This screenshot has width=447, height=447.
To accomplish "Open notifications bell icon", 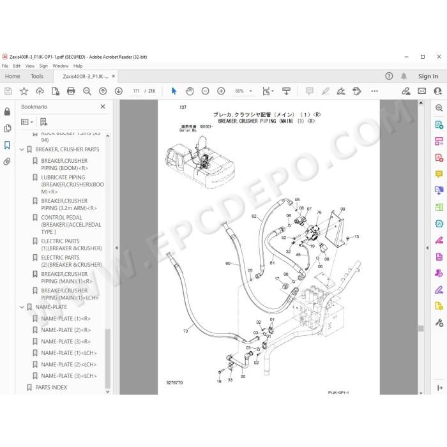I will [x=404, y=76].
